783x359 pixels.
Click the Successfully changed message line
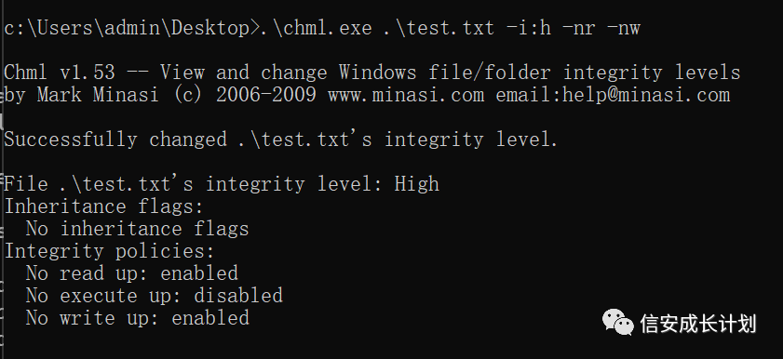(x=280, y=140)
